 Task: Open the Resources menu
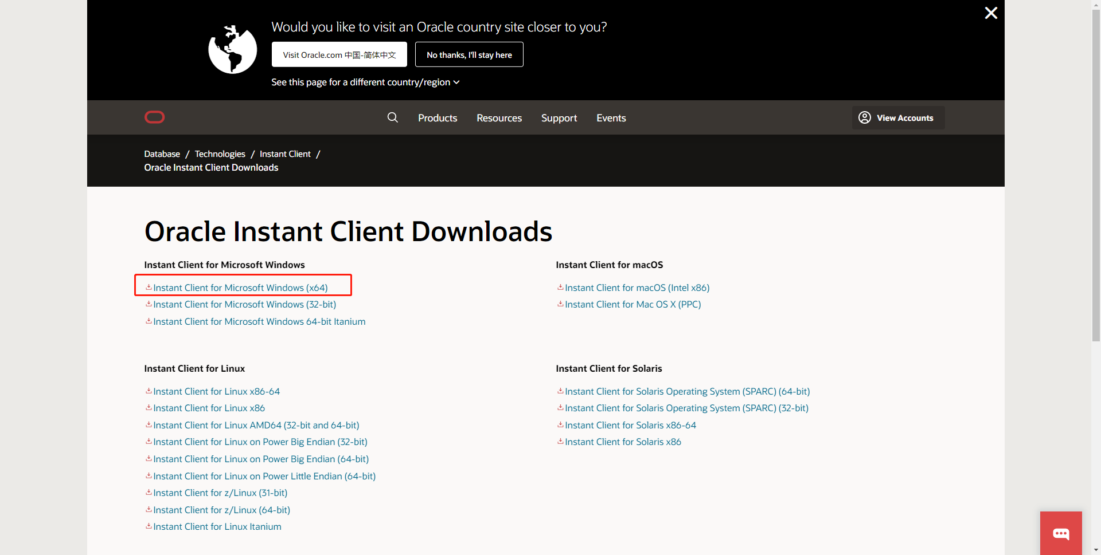(499, 118)
